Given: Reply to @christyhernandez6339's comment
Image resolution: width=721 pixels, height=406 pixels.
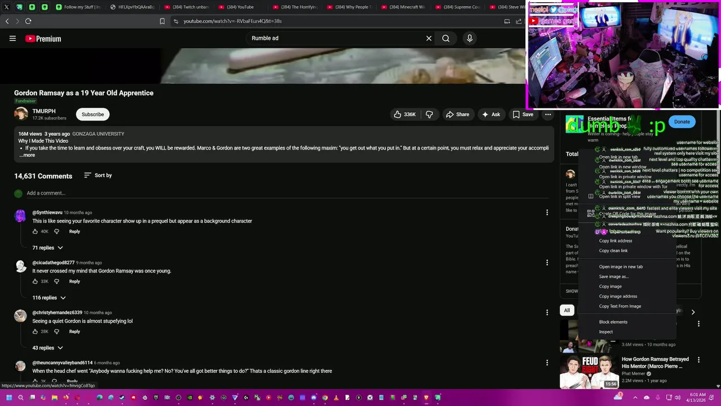Looking at the screenshot, I should (x=74, y=332).
